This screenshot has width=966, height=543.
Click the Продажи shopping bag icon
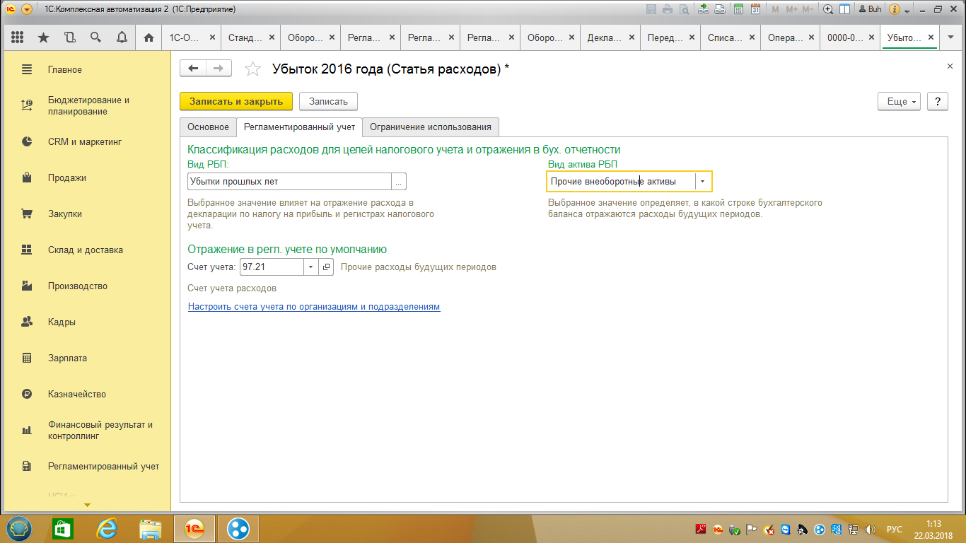click(27, 177)
